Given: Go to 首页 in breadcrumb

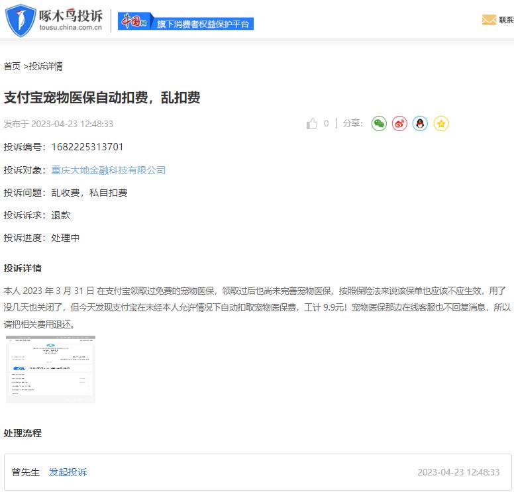Looking at the screenshot, I should (12, 66).
